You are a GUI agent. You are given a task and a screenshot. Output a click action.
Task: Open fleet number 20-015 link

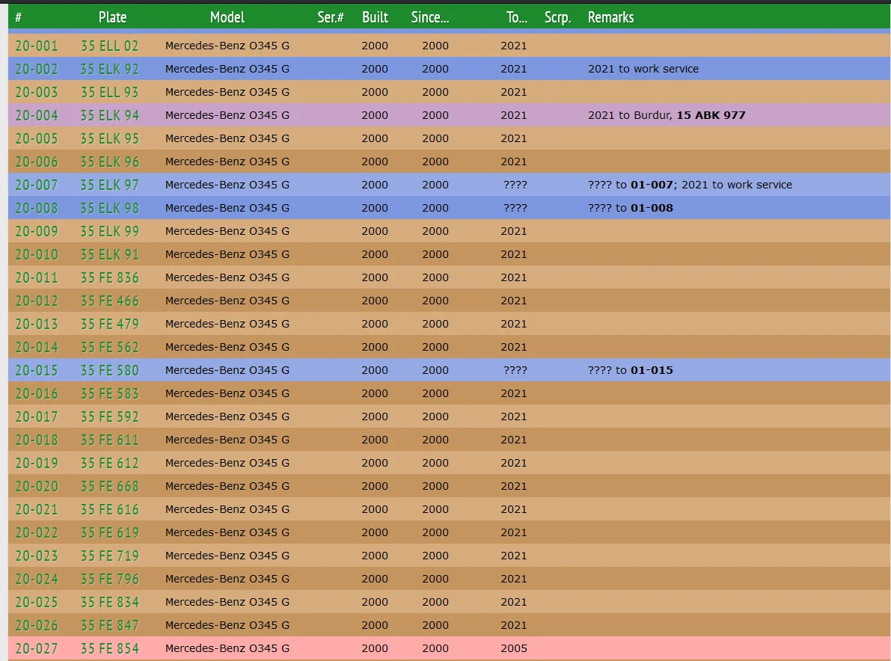pyautogui.click(x=36, y=370)
